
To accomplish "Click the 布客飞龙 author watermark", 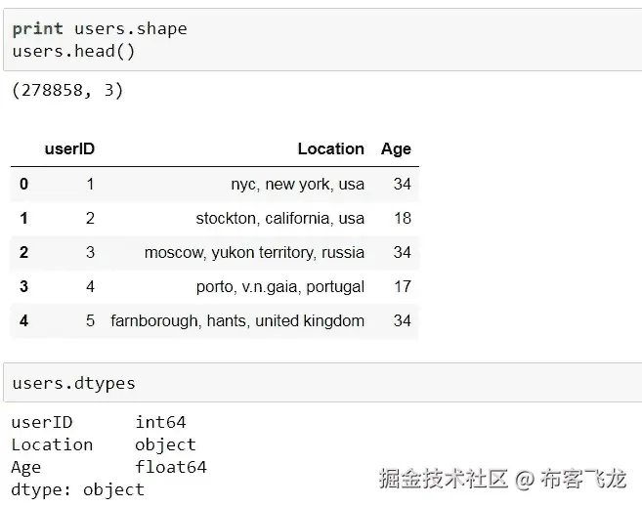I will [x=583, y=479].
